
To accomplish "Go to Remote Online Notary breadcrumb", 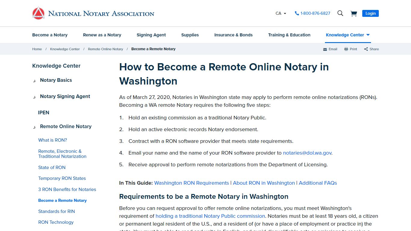I will coord(106,49).
